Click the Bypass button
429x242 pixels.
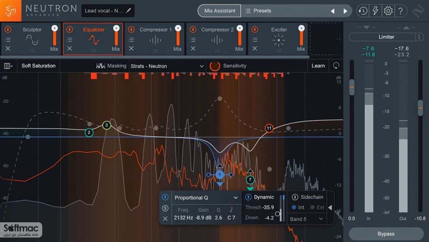(x=386, y=234)
